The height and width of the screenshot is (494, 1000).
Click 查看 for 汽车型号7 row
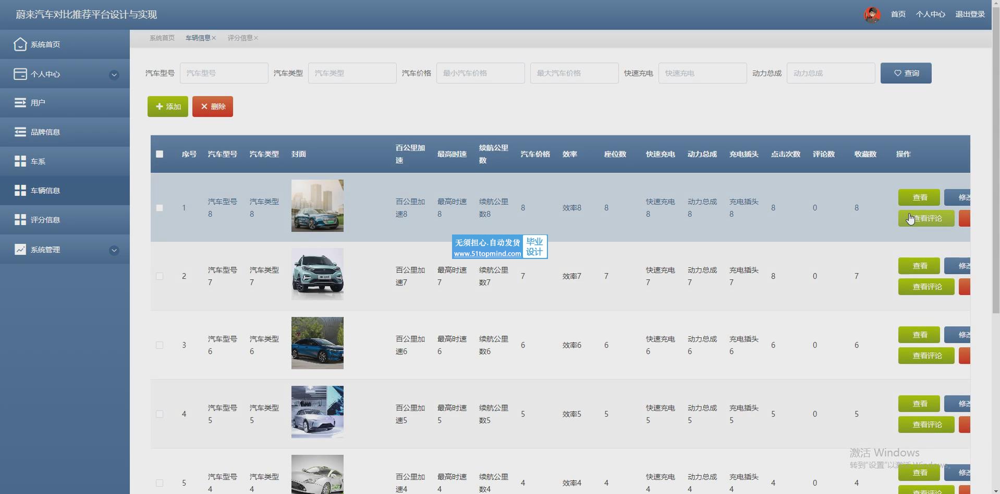point(919,266)
